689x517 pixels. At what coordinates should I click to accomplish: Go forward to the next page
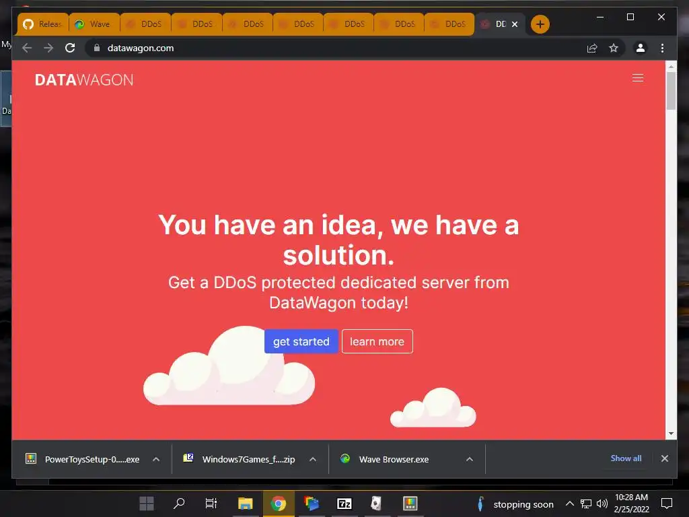coord(48,48)
